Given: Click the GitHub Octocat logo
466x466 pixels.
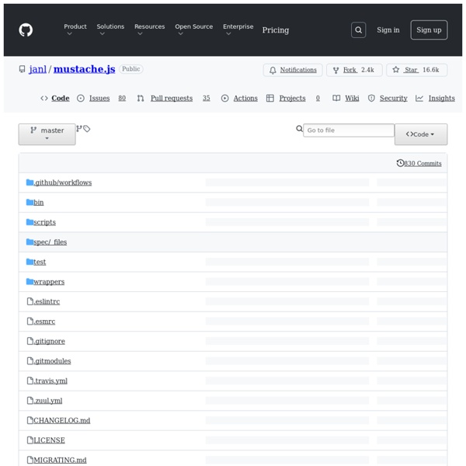Looking at the screenshot, I should [26, 30].
